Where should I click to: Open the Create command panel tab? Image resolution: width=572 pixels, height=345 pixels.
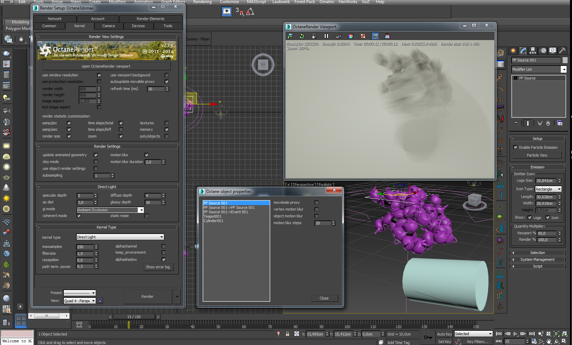click(513, 51)
